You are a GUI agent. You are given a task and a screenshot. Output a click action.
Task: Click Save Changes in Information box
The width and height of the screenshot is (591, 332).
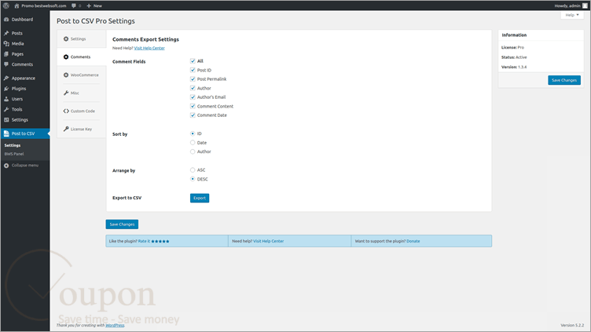(x=563, y=80)
